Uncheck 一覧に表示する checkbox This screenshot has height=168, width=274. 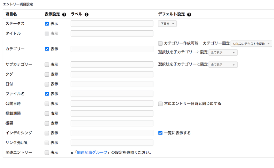pos(160,133)
